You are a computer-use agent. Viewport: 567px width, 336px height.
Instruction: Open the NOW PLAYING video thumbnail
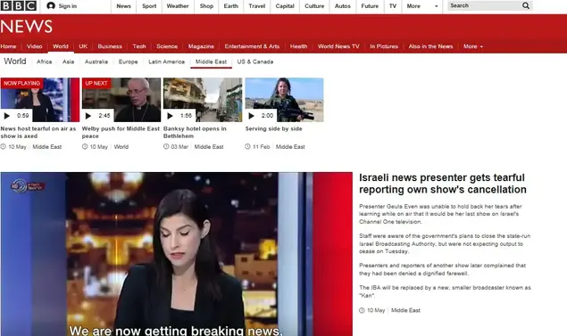pos(40,100)
